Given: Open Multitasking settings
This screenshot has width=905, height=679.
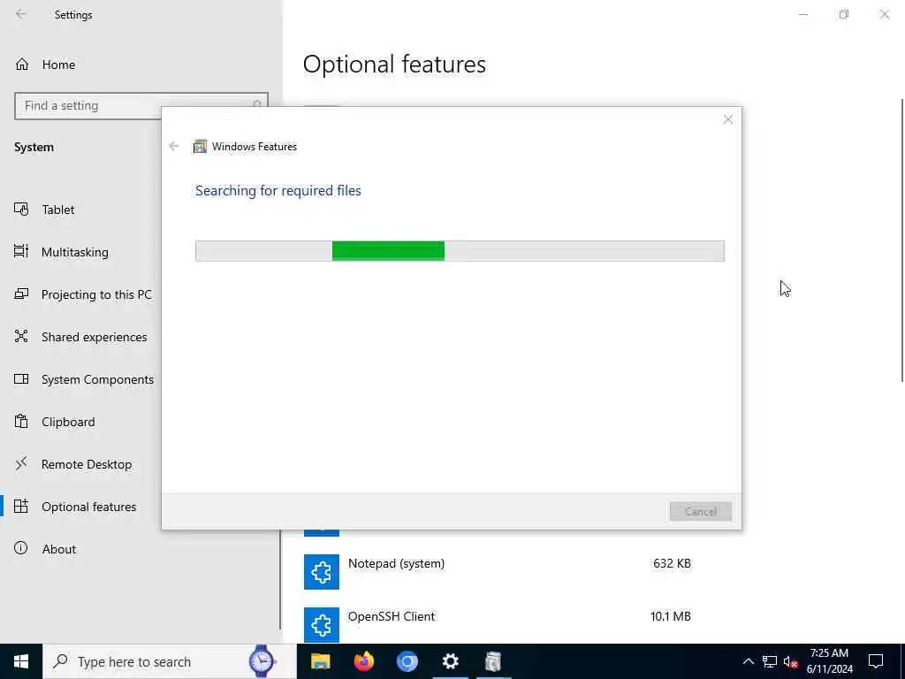Looking at the screenshot, I should click(74, 252).
